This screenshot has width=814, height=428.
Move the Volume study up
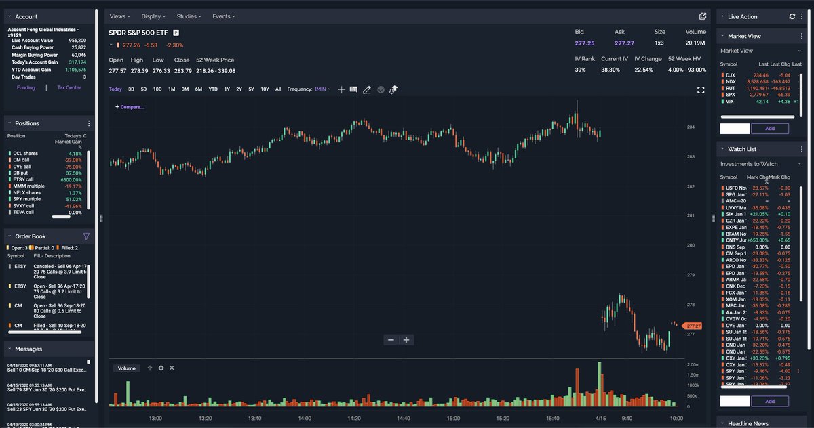(150, 368)
